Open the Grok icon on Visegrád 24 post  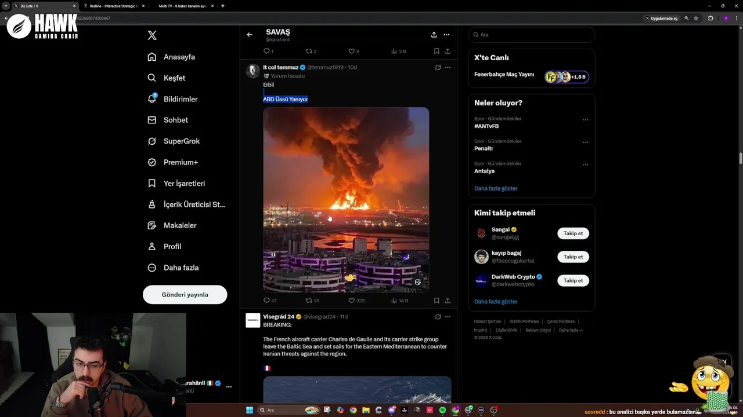438,317
